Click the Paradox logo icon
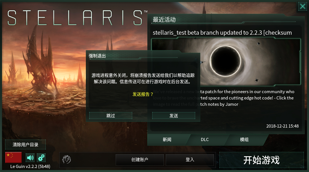The image size is (309, 172). 66,159
